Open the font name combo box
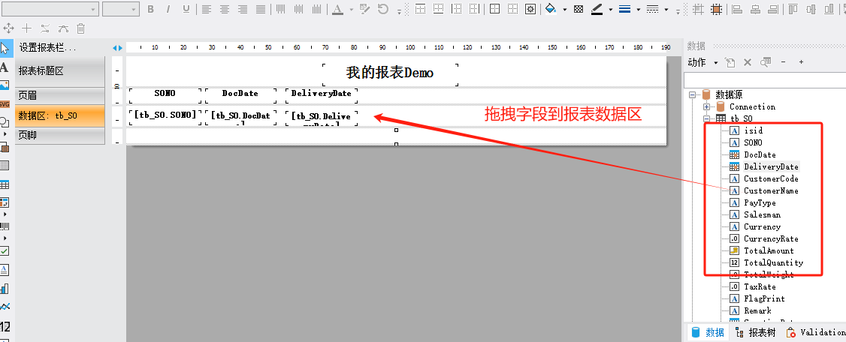The height and width of the screenshot is (342, 846). [50, 8]
